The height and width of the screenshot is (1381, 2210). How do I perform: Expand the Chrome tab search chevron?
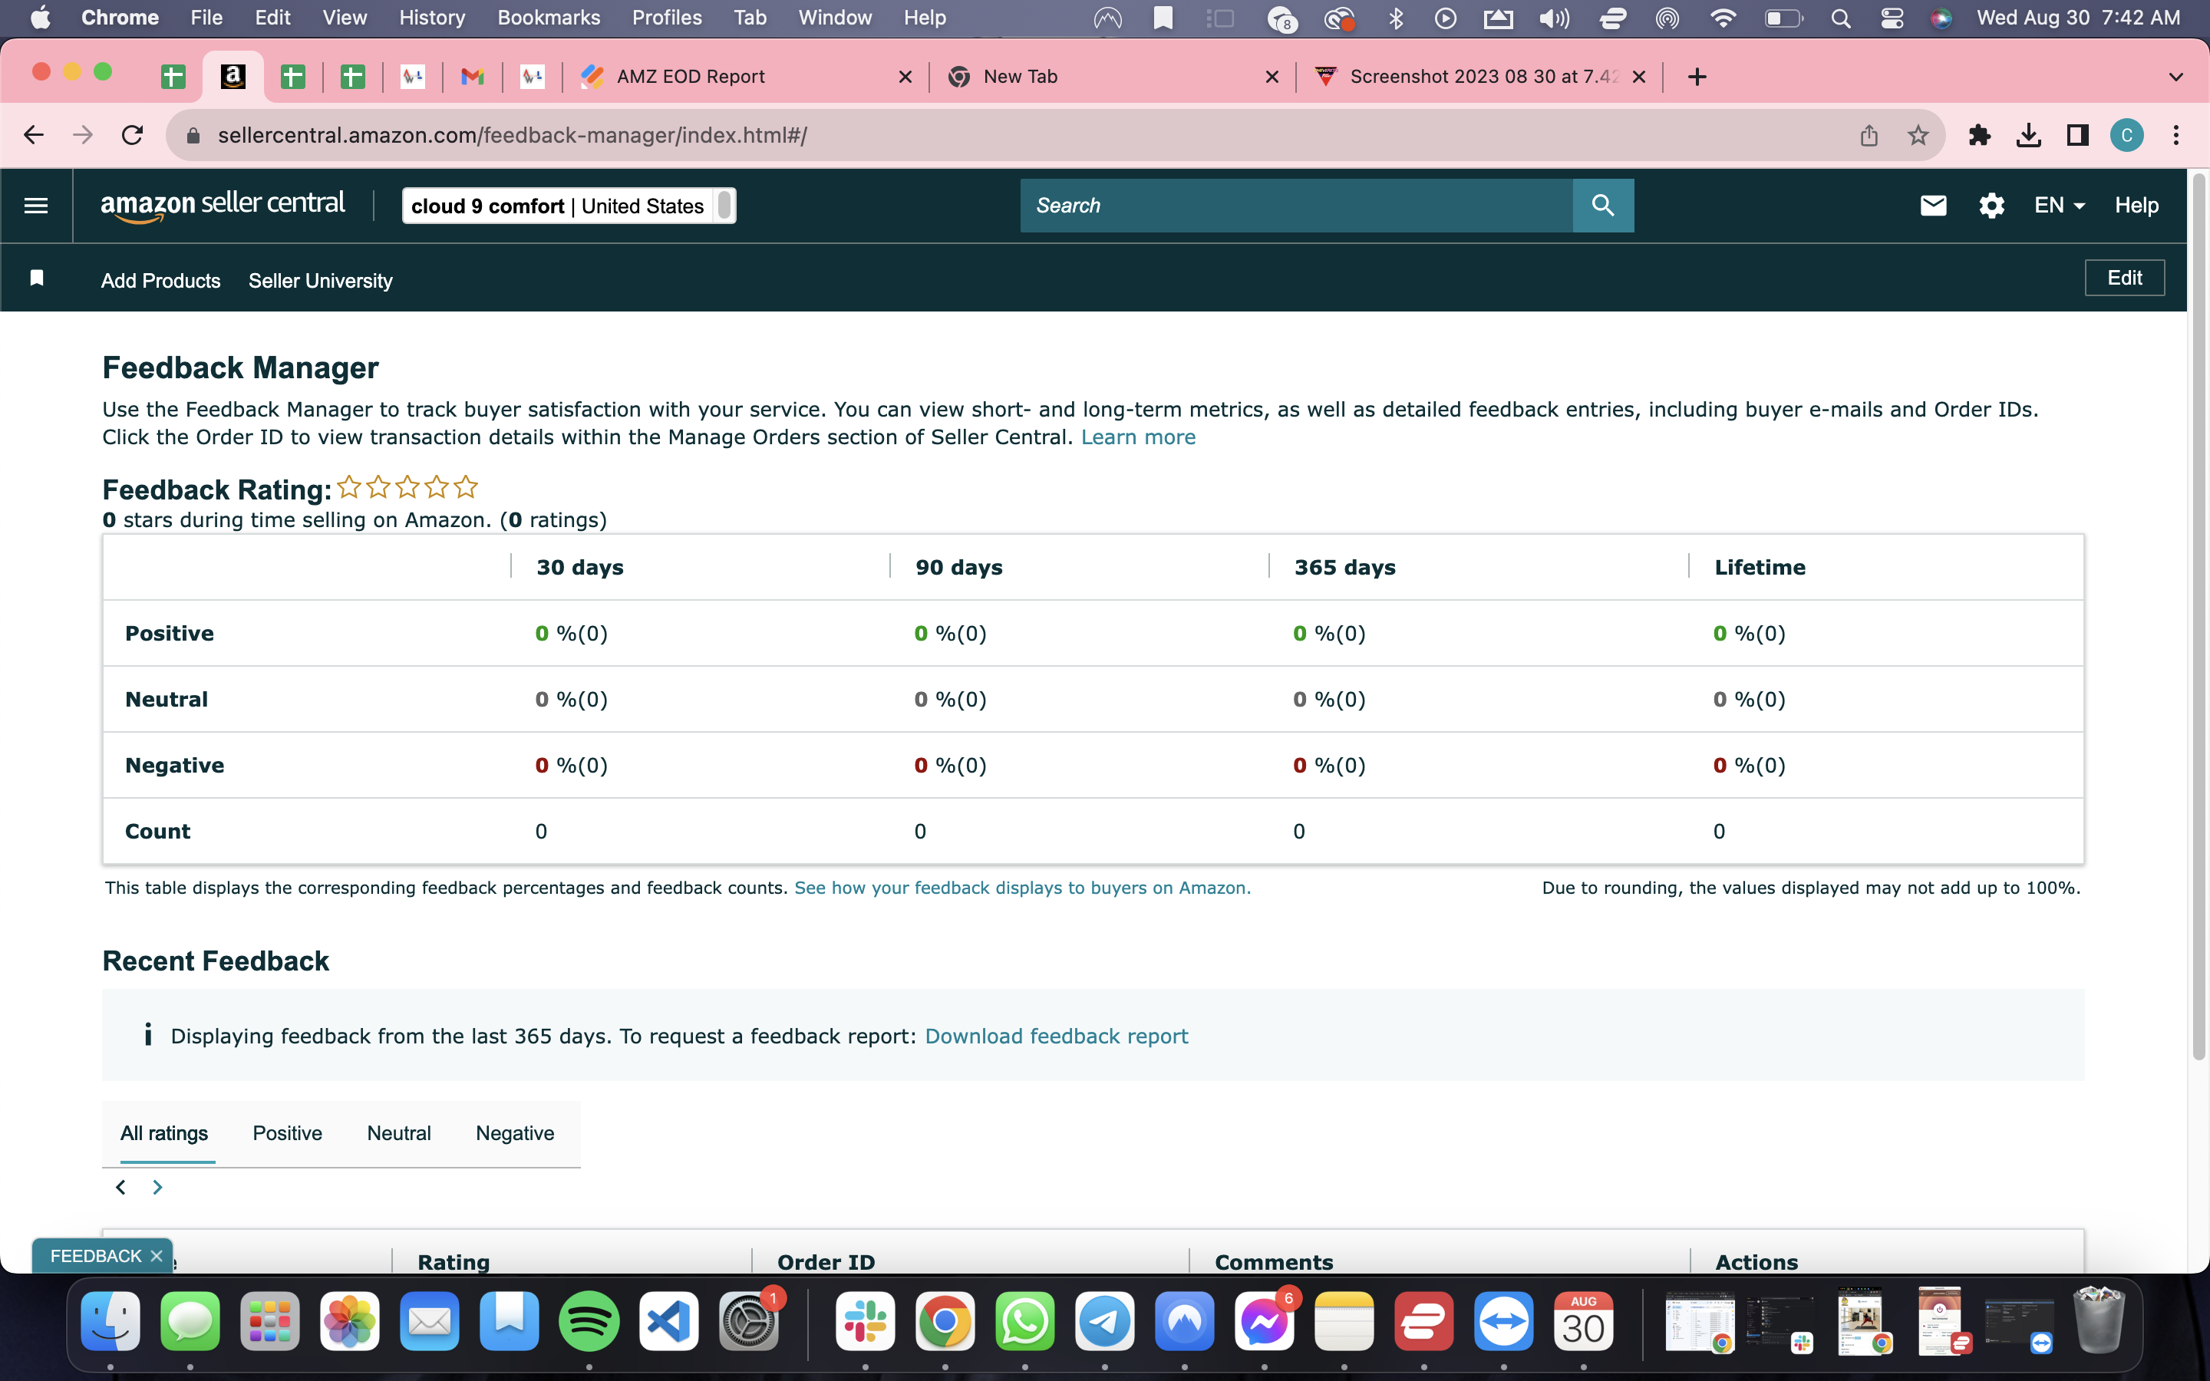tap(2176, 77)
